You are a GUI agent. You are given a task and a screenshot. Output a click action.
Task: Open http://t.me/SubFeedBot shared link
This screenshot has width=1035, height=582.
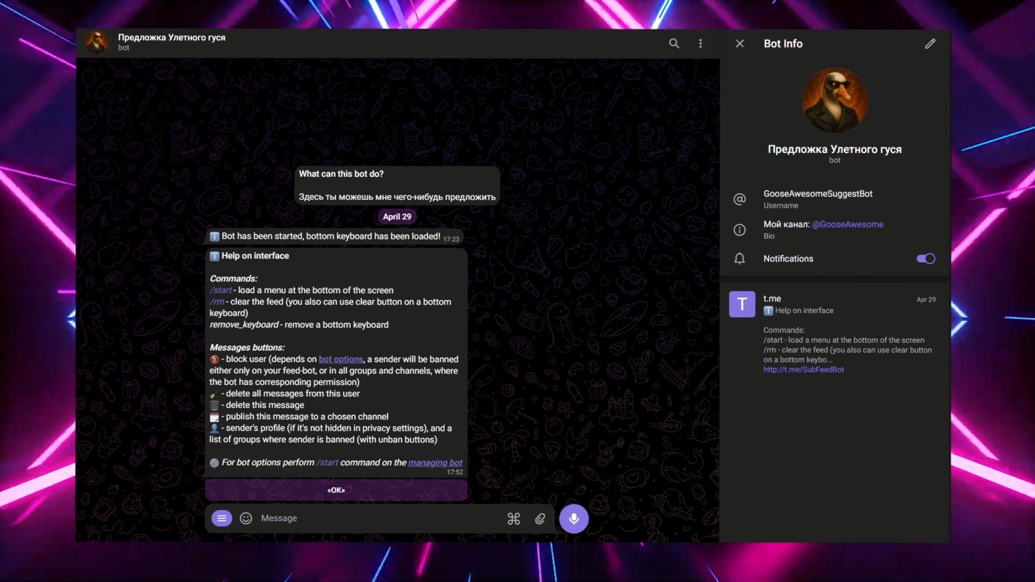(803, 370)
